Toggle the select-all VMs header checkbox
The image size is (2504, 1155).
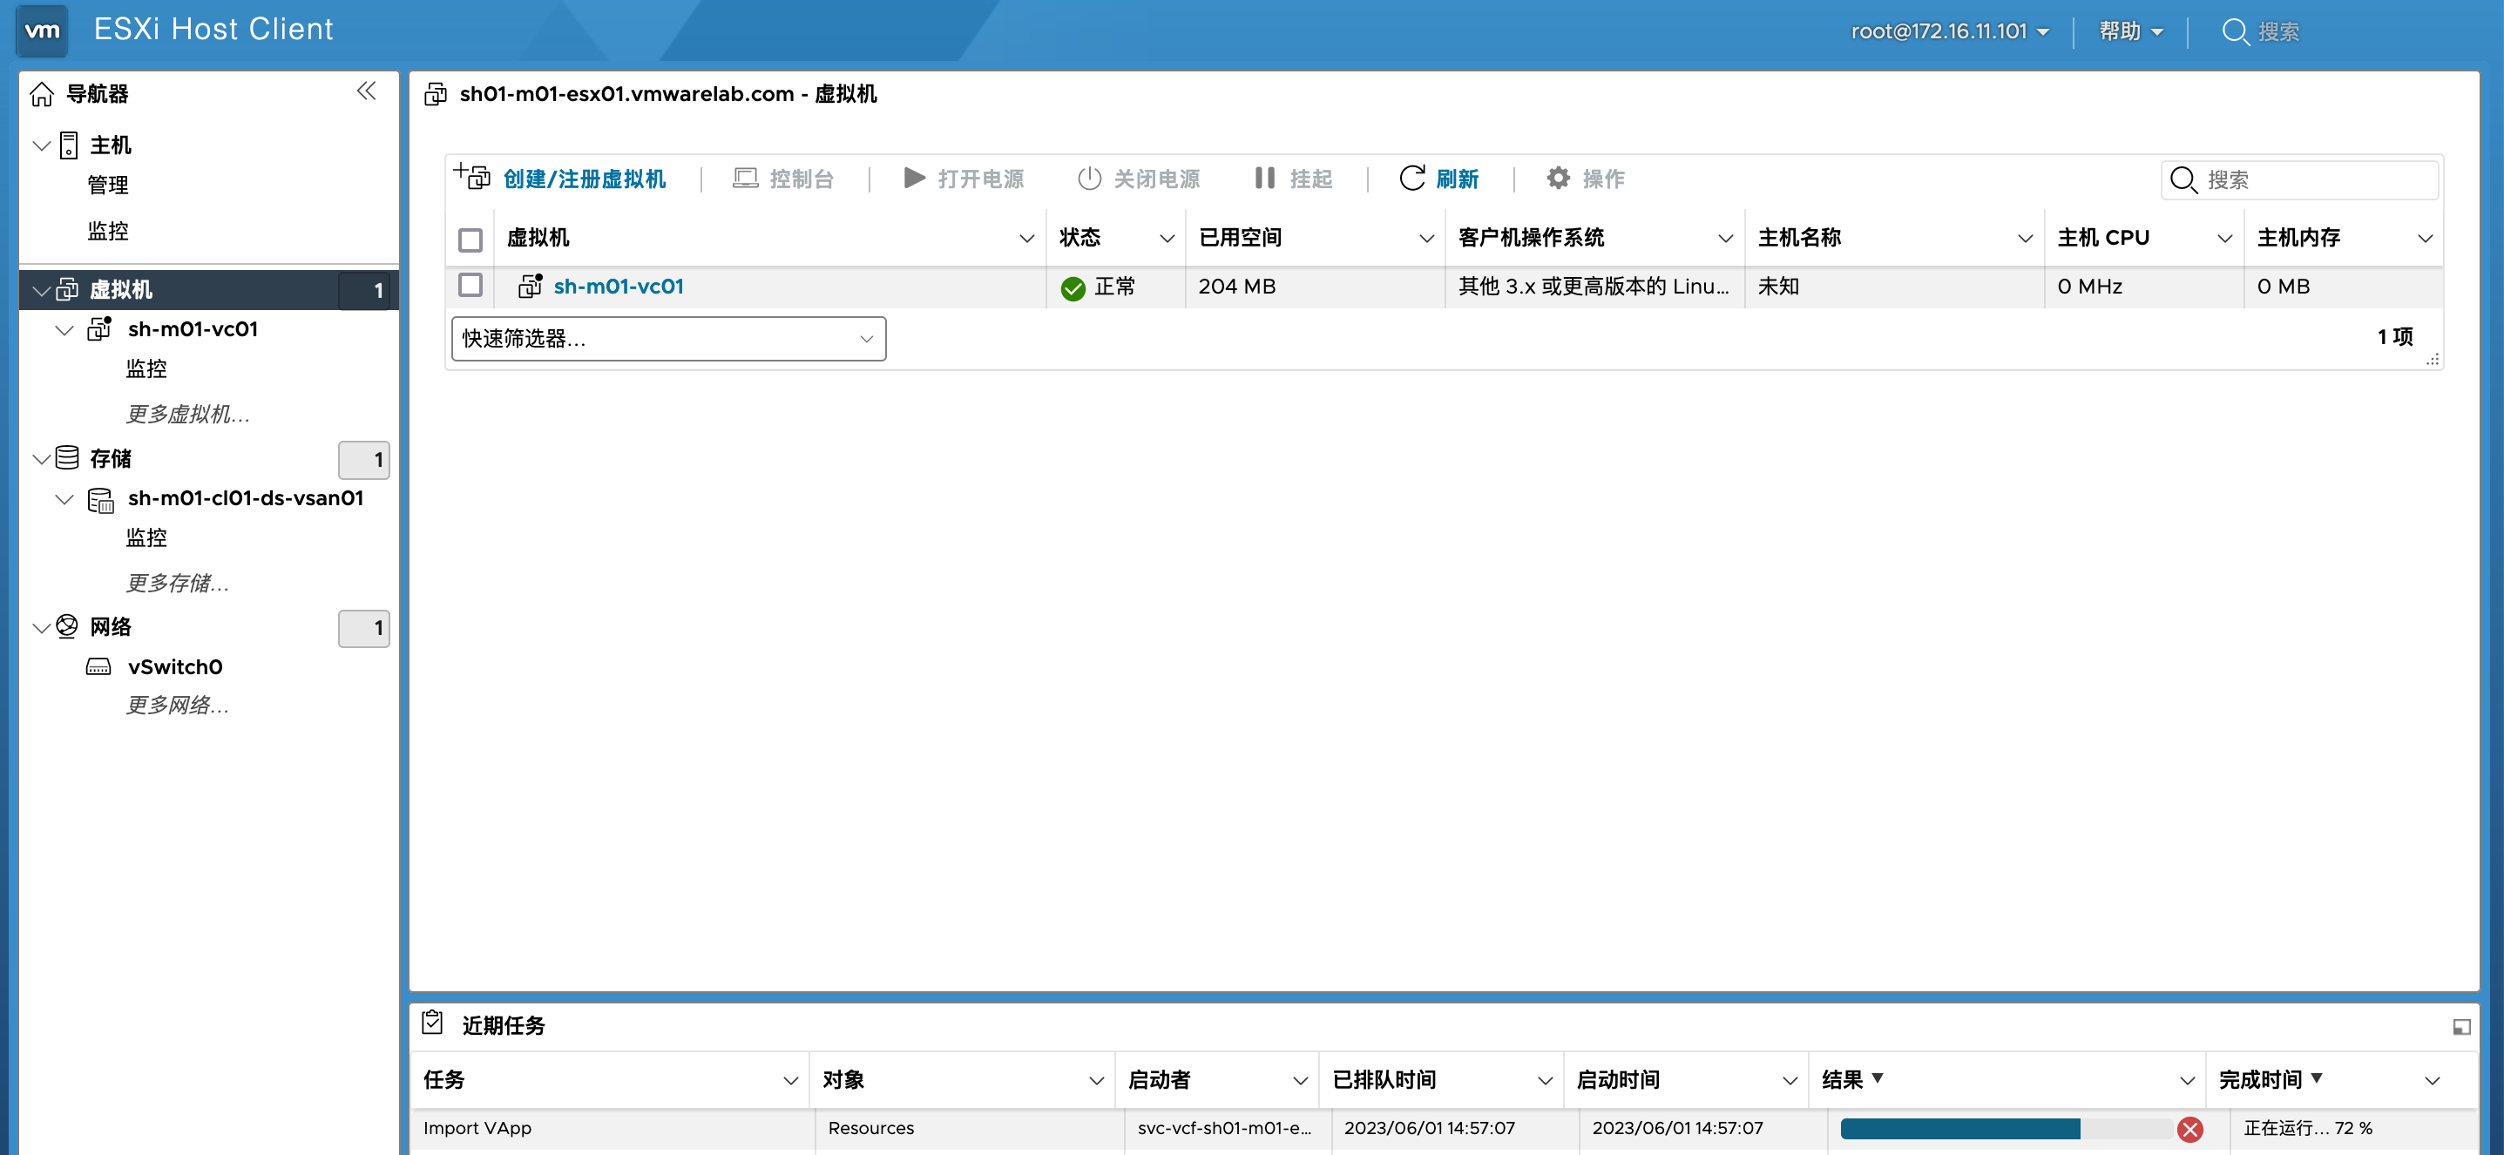pyautogui.click(x=470, y=240)
